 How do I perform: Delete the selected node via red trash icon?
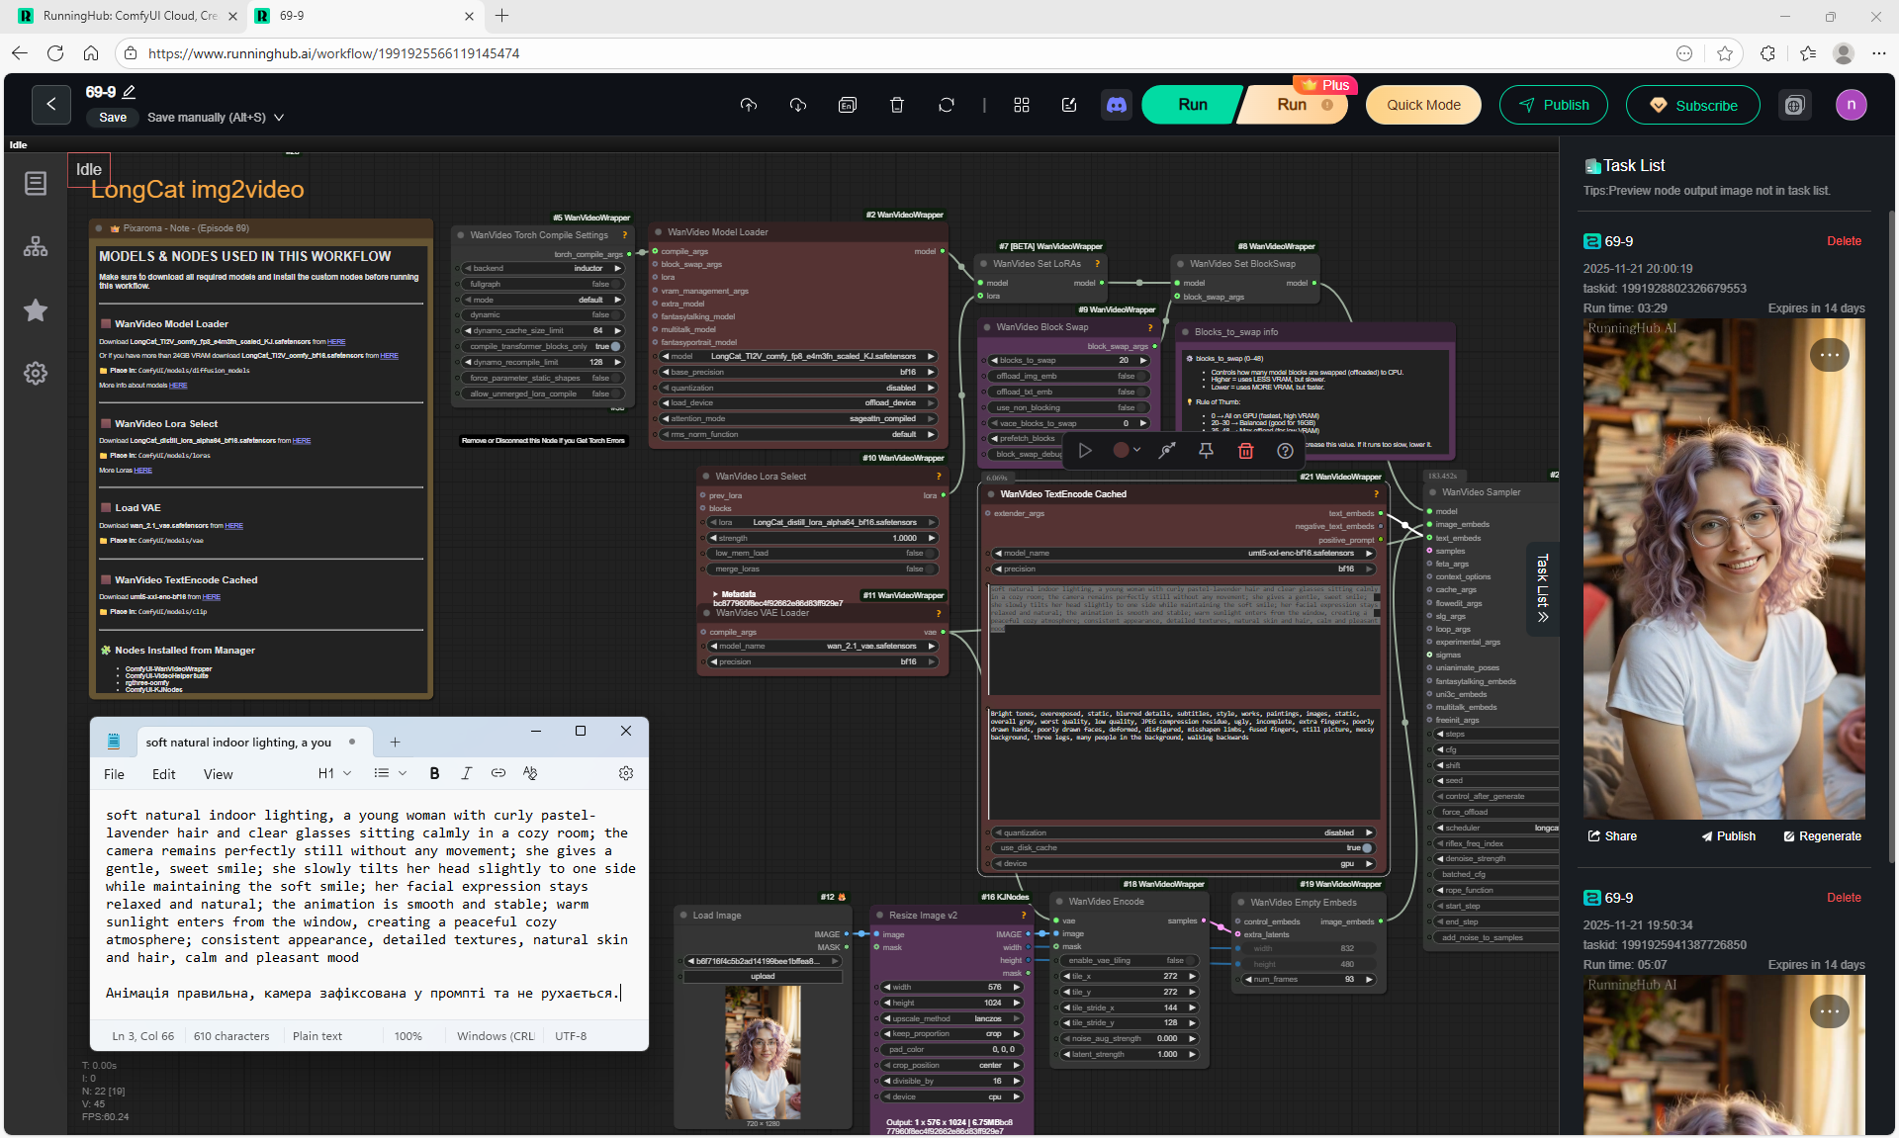[x=1245, y=451]
